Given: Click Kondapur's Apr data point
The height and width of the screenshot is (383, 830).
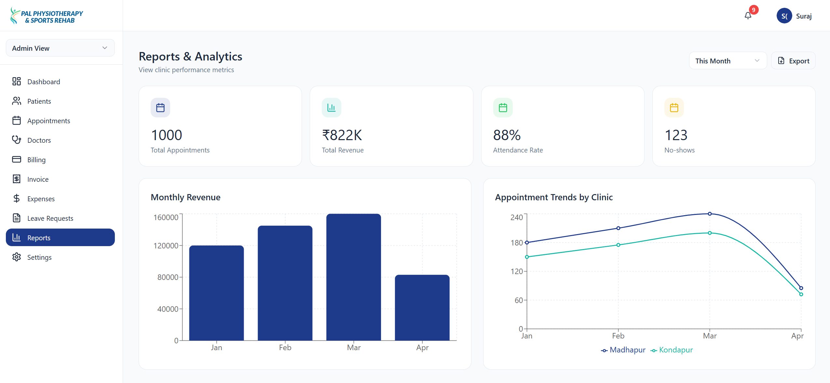Looking at the screenshot, I should (x=801, y=294).
